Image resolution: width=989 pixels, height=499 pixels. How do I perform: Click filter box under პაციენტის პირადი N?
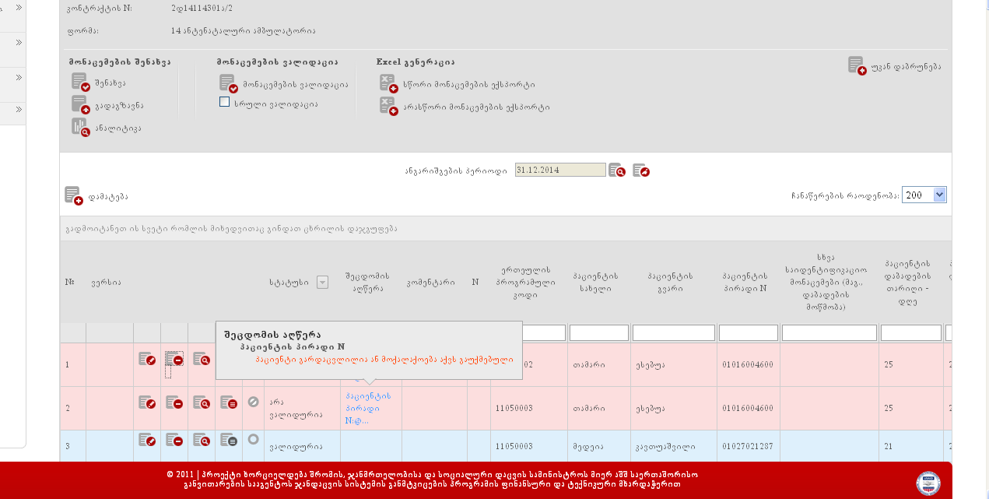coord(748,333)
